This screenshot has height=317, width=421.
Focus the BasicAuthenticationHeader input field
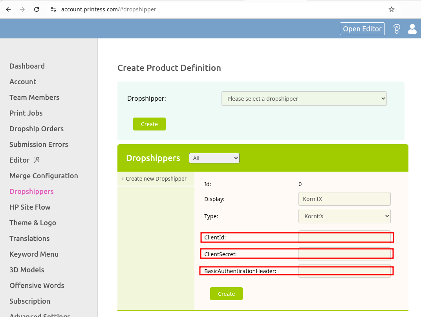[344, 271]
